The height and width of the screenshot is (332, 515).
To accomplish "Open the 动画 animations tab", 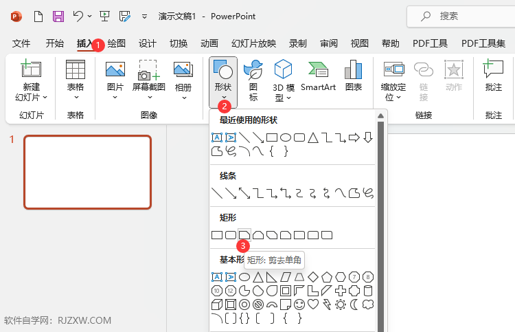I will [209, 43].
